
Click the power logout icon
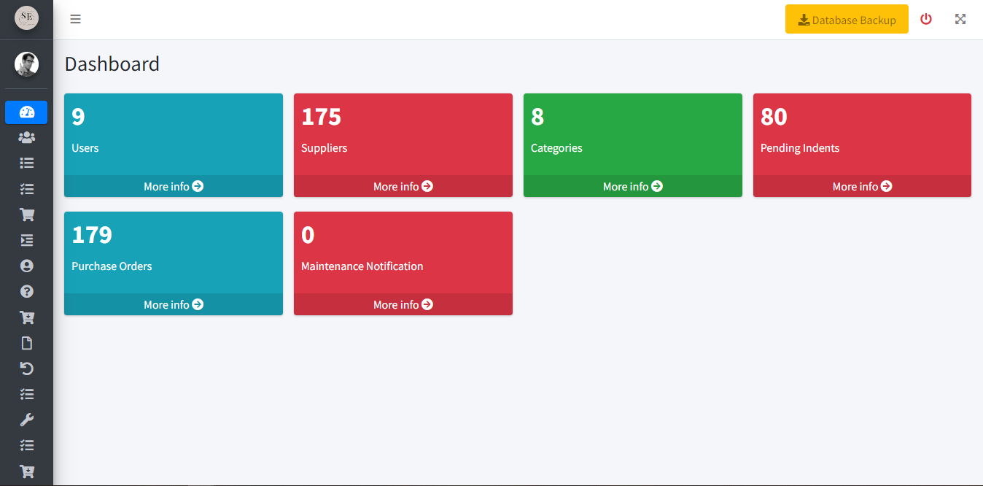(x=926, y=19)
